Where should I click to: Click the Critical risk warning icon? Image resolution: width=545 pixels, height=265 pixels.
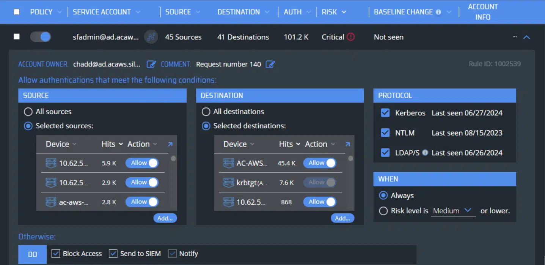click(351, 37)
